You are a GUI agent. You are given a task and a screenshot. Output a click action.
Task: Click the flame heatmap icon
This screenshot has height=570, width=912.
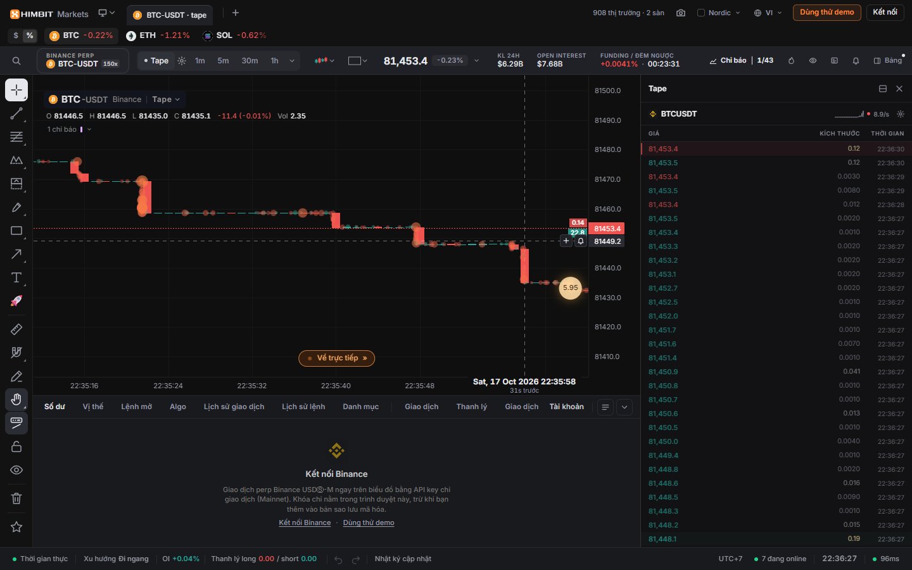point(791,61)
